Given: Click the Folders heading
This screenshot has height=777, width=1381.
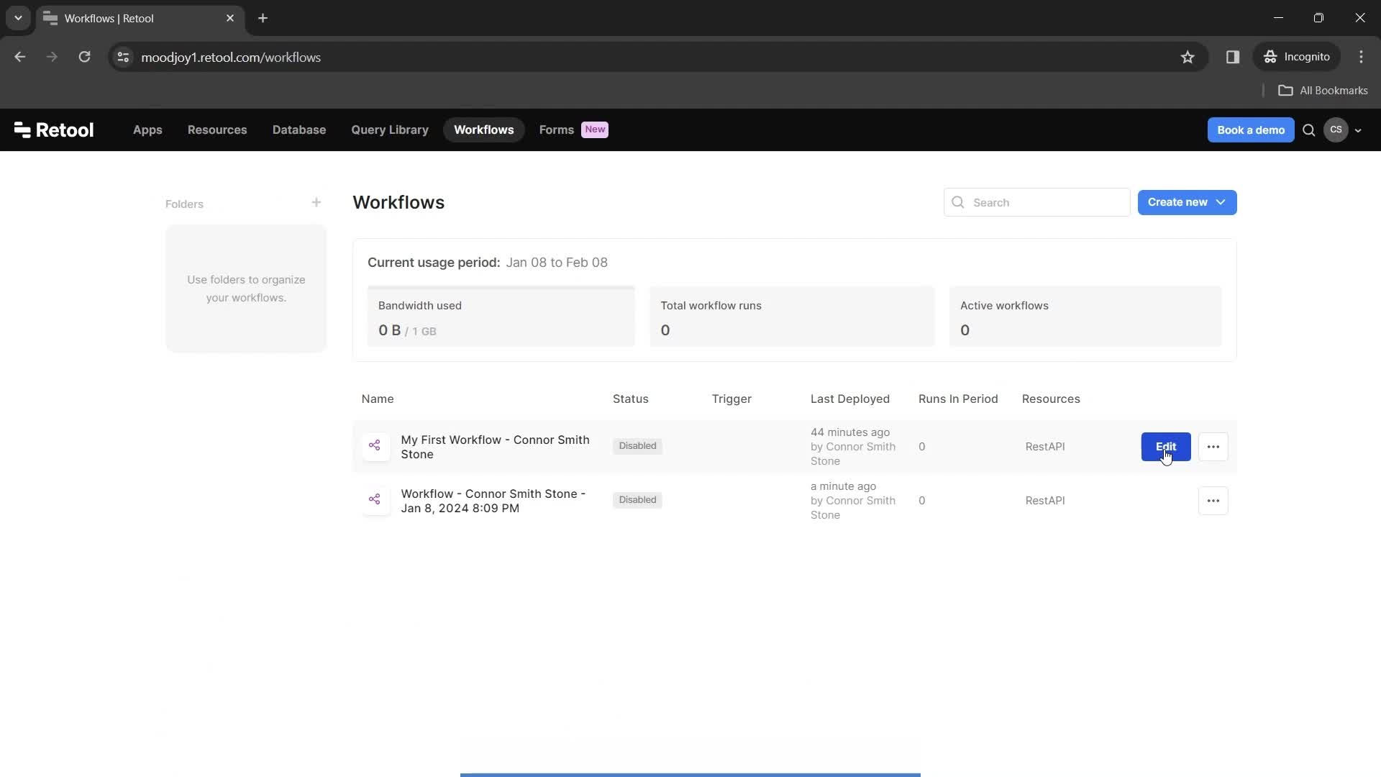Looking at the screenshot, I should click(x=184, y=204).
